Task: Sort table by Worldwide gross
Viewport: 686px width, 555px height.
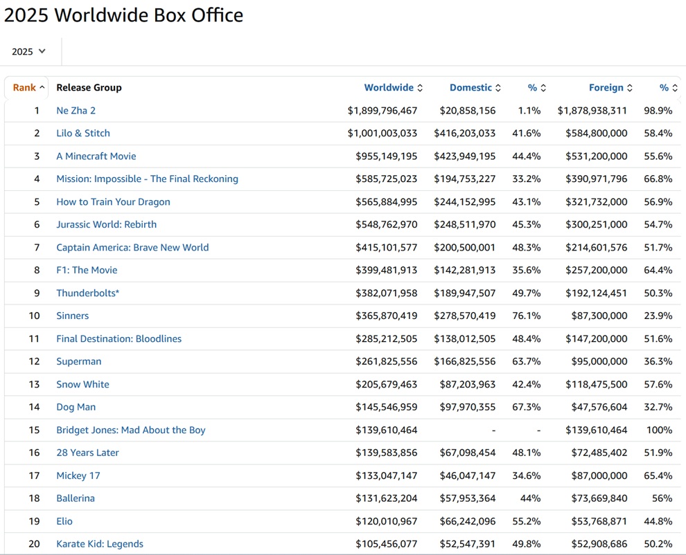Action: click(394, 87)
